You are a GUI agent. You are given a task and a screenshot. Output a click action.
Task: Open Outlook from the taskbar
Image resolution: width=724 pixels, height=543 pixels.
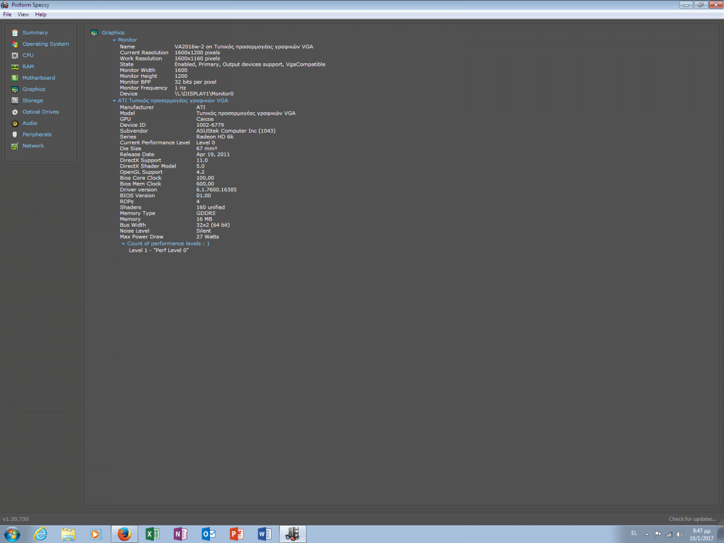pyautogui.click(x=209, y=534)
